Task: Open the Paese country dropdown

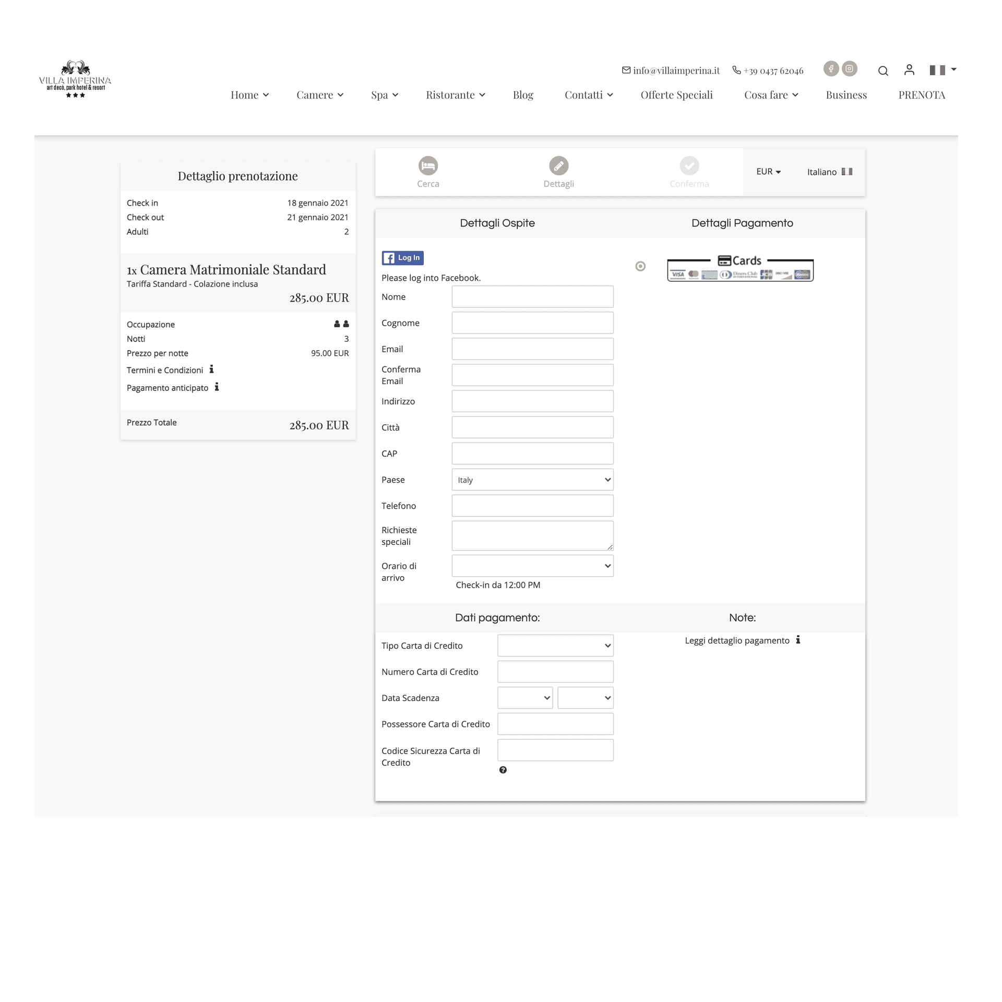Action: [532, 480]
